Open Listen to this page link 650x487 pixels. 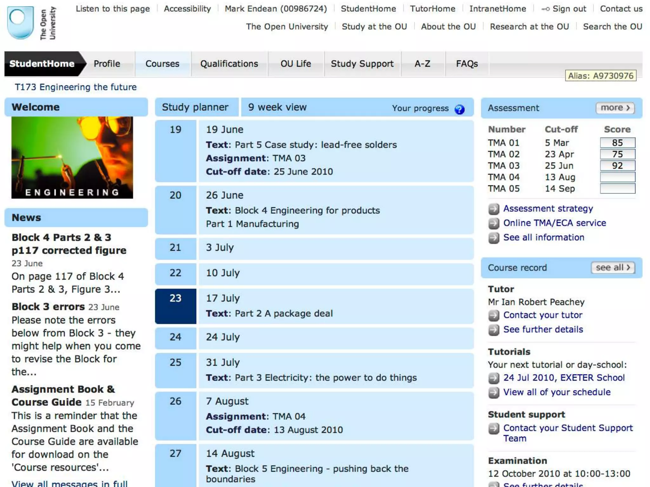click(x=113, y=9)
